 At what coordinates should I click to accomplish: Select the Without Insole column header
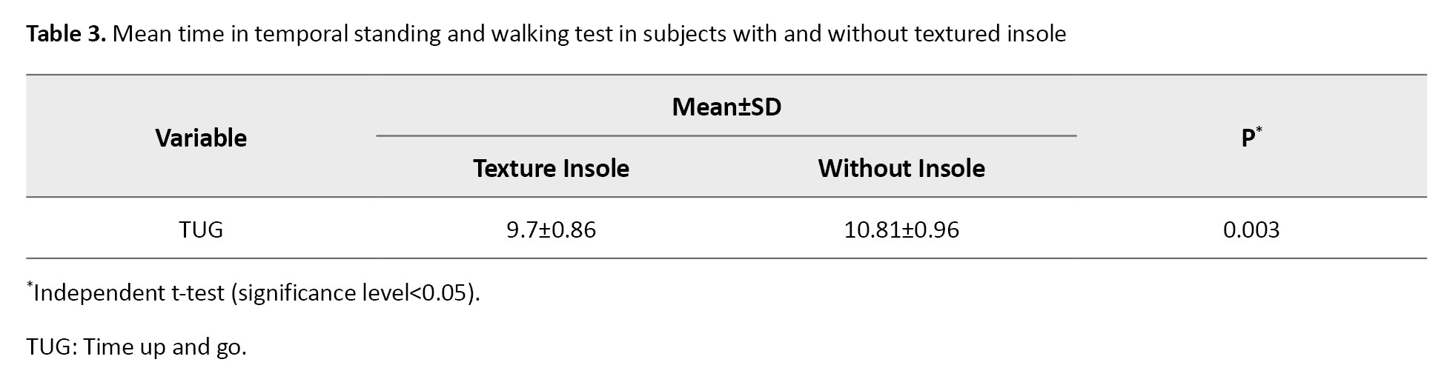(x=901, y=169)
